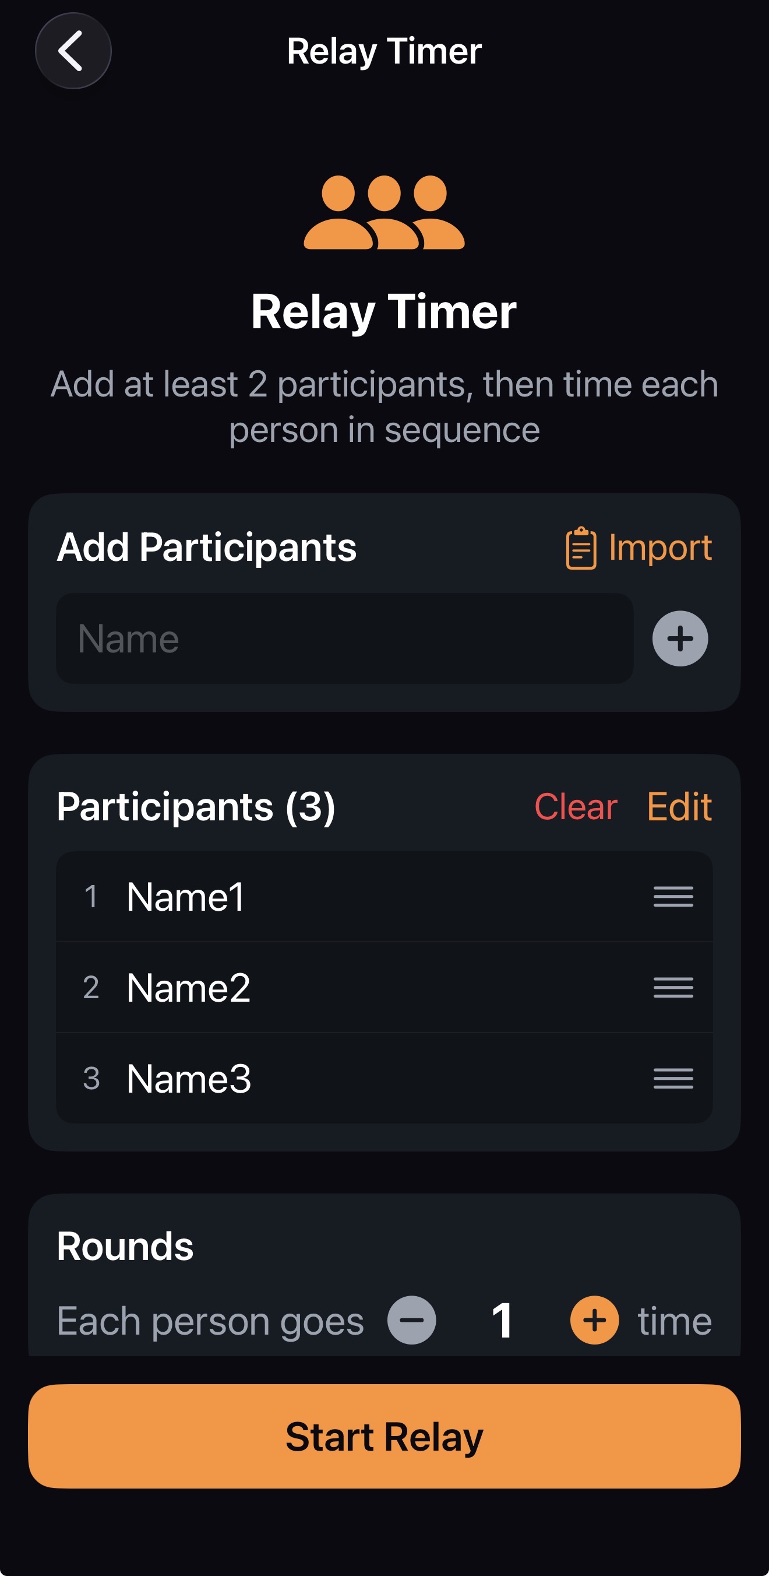Tap Clear to remove all participants
Image resolution: width=769 pixels, height=1576 pixels.
pos(575,806)
